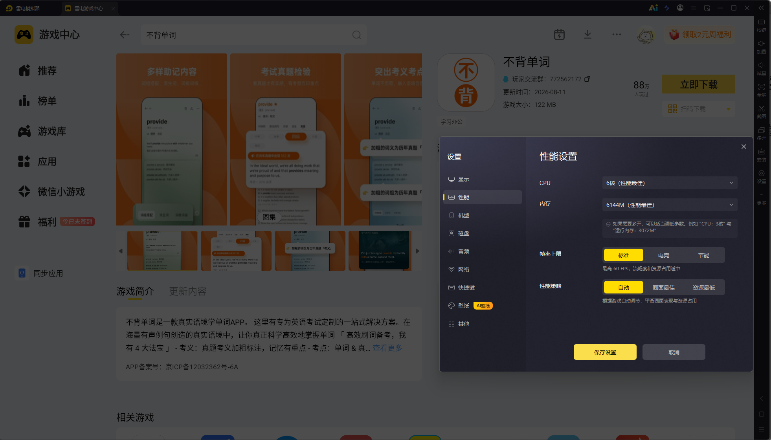
Task: Go back using the left arrow icon
Action: click(125, 35)
